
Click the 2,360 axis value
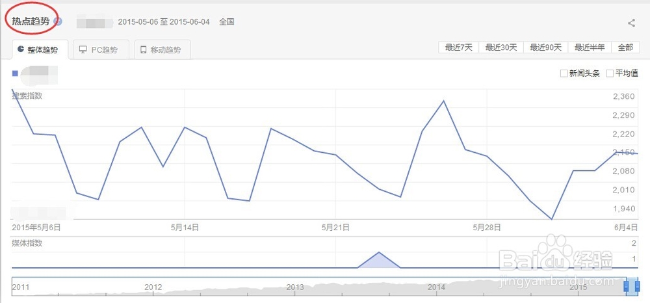coord(623,97)
